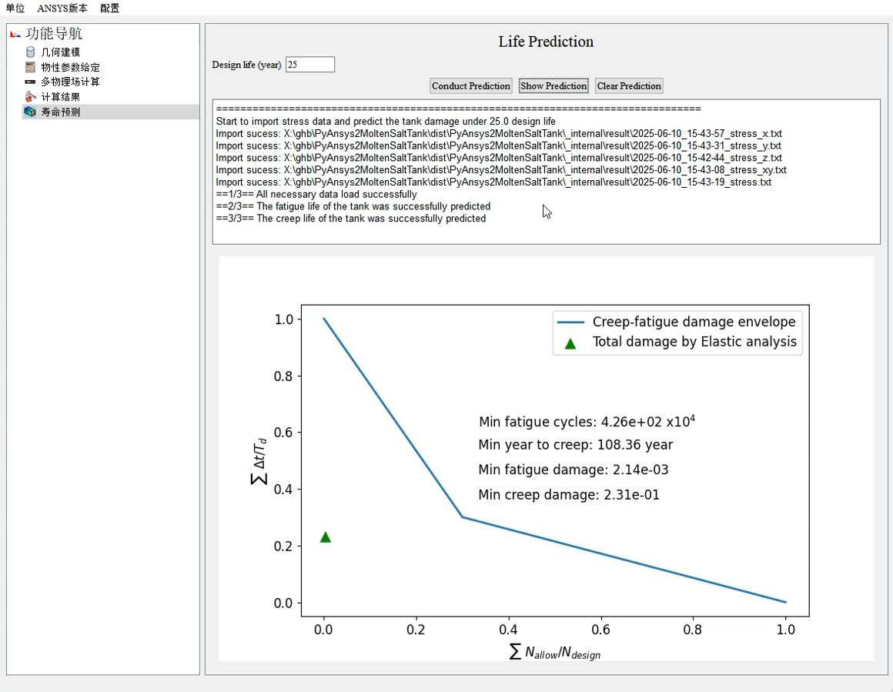Click the colored cube icon for 寿命预测
This screenshot has width=893, height=692.
(31, 112)
